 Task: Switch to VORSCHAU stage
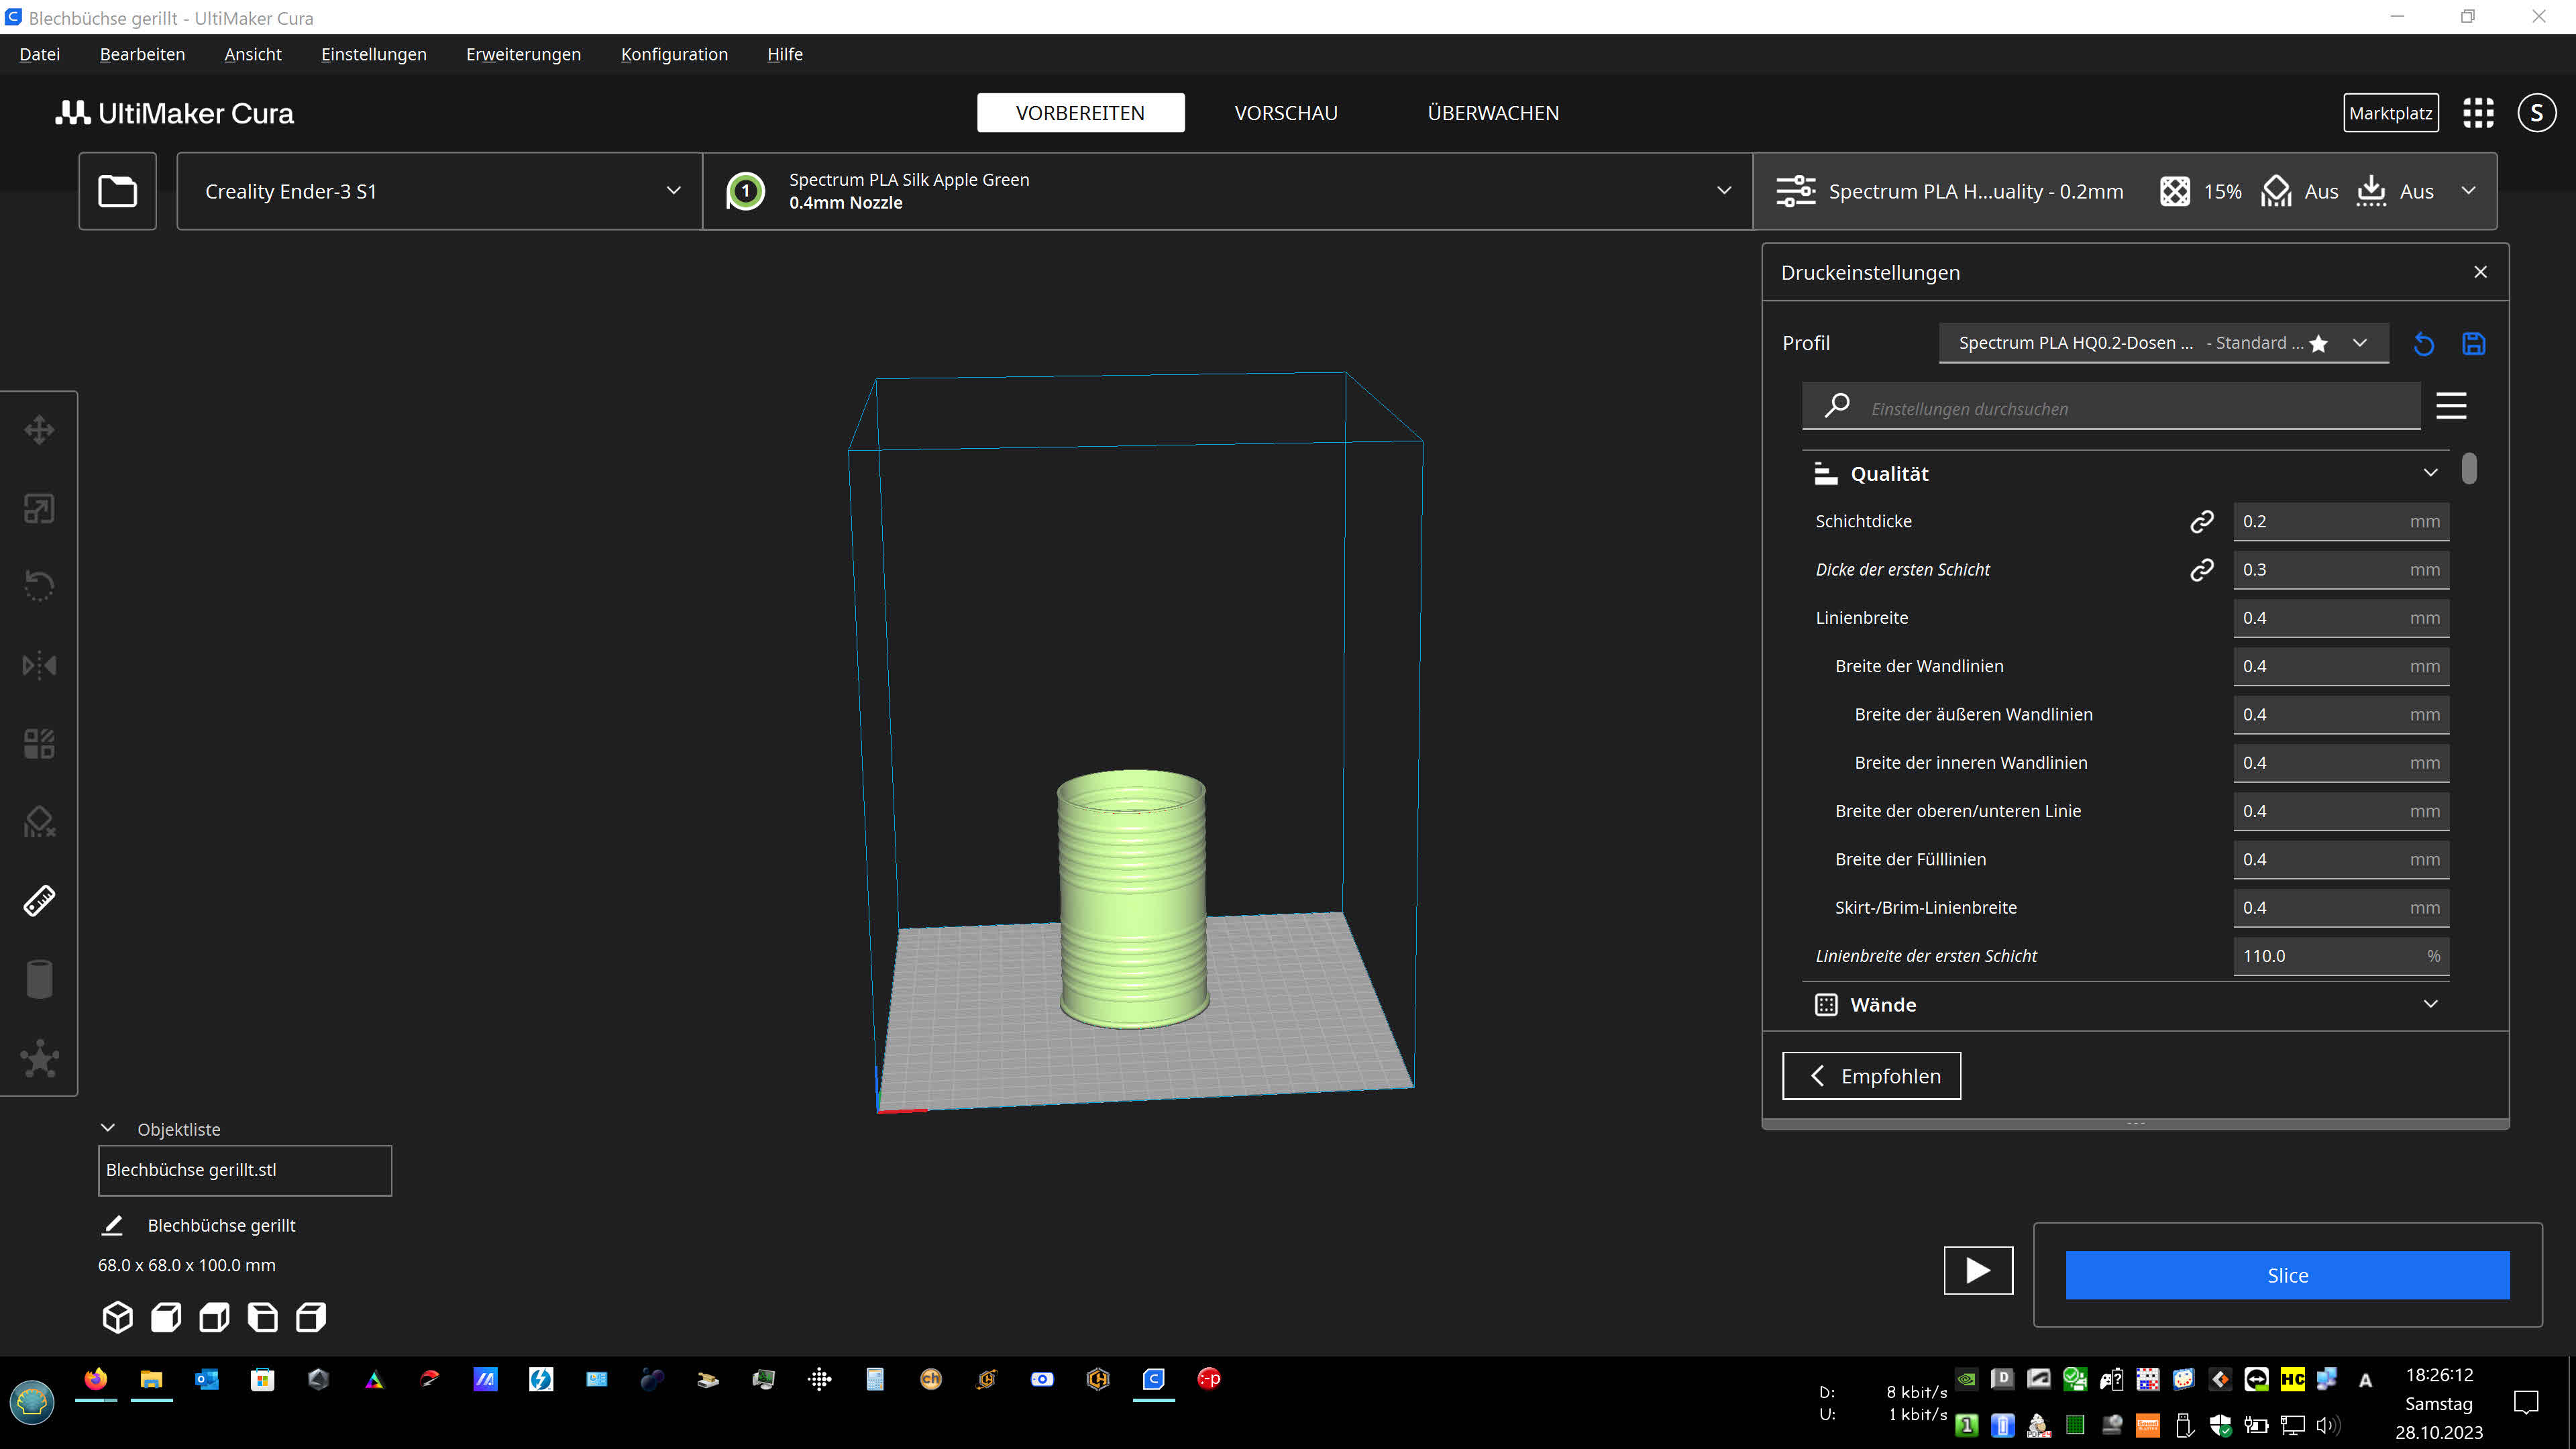pyautogui.click(x=1286, y=113)
